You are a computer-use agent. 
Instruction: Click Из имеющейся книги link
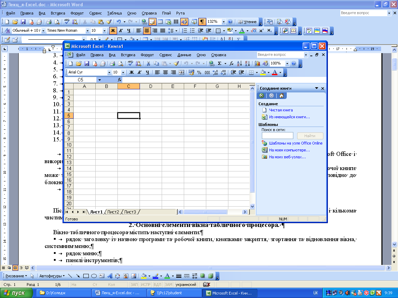click(290, 117)
